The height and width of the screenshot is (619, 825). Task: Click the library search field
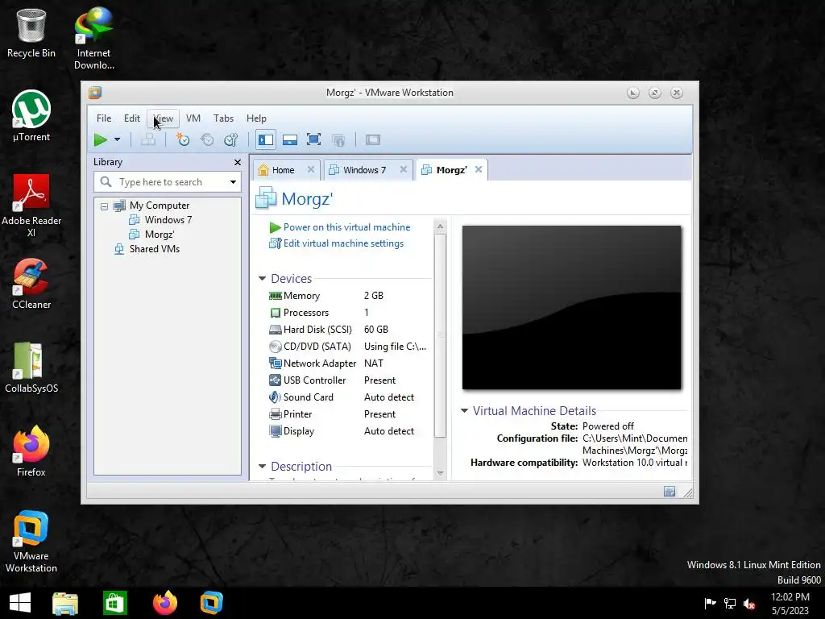[x=168, y=182]
